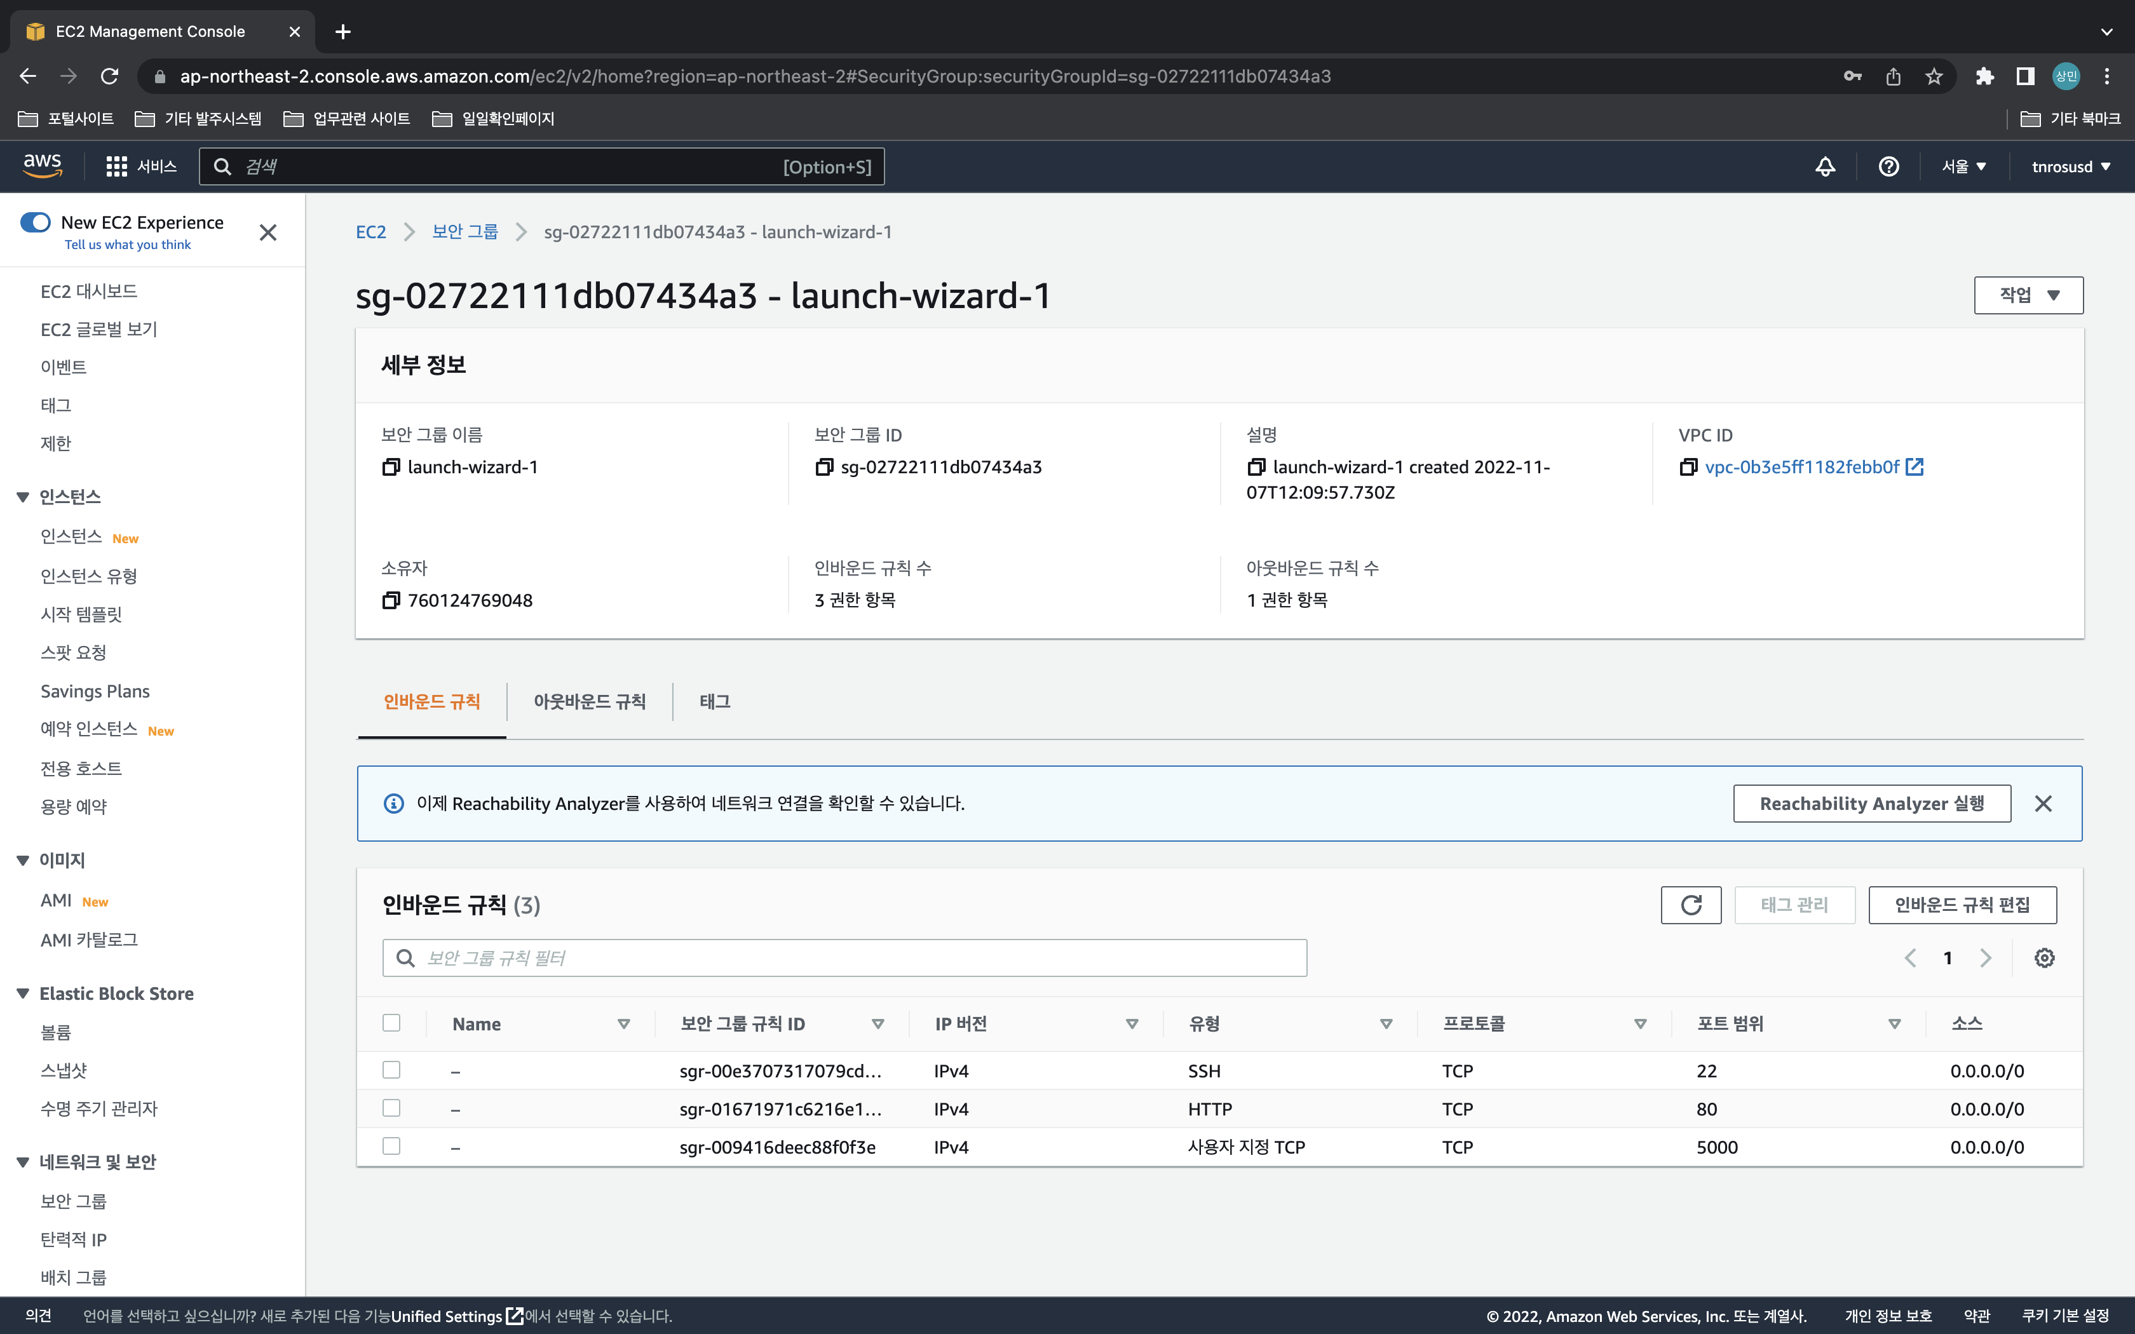The height and width of the screenshot is (1334, 2135).
Task: Click the share page icon in address bar
Action: coord(1894,77)
